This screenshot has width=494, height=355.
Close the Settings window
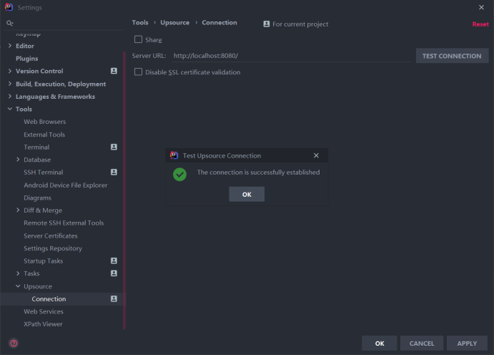[481, 7]
